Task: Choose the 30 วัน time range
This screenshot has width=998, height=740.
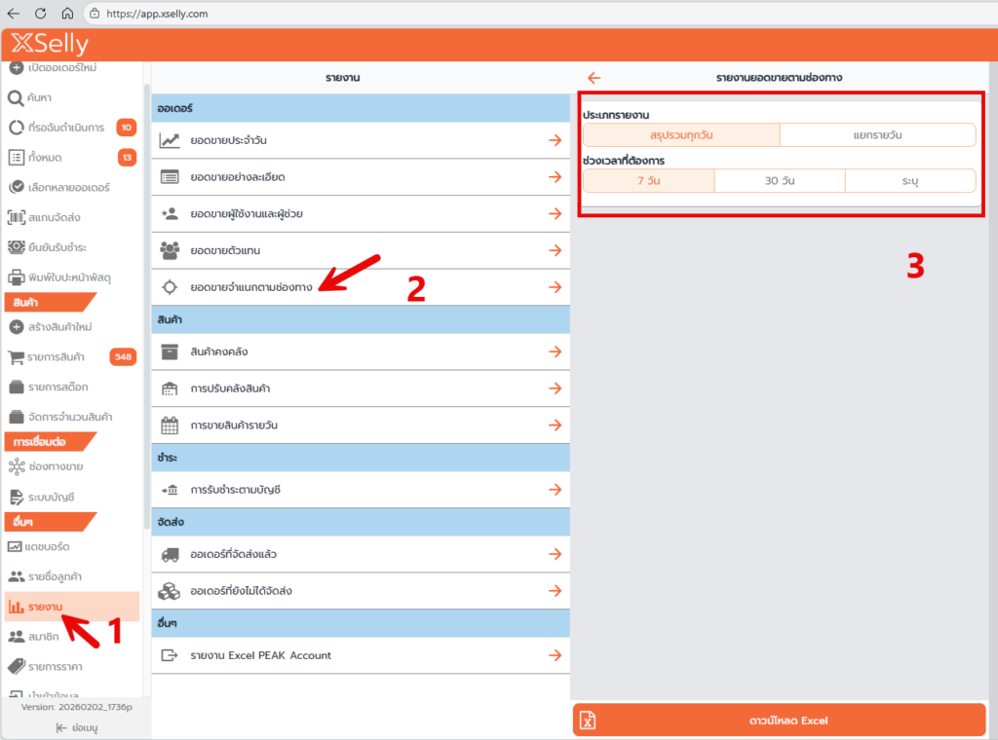Action: [779, 181]
